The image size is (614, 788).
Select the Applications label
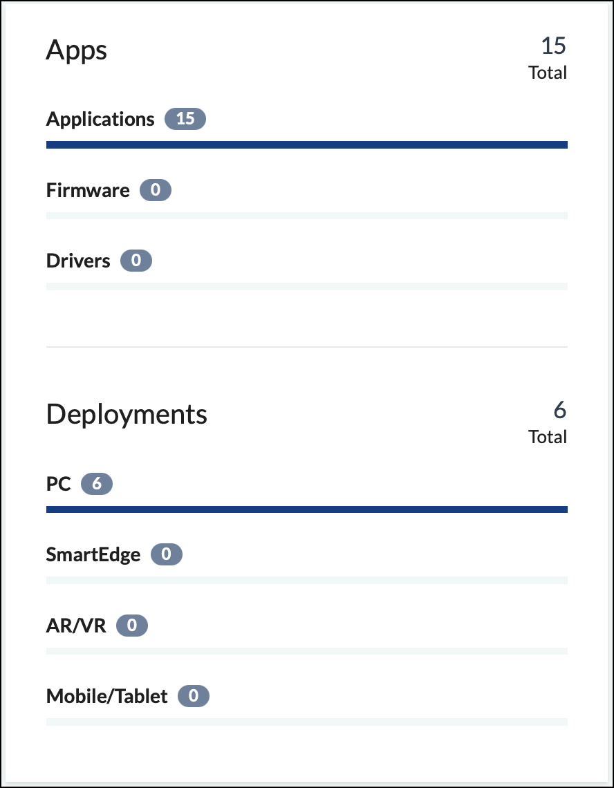tap(100, 120)
